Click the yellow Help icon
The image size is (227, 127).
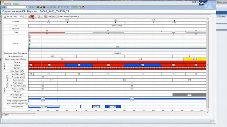80,7
